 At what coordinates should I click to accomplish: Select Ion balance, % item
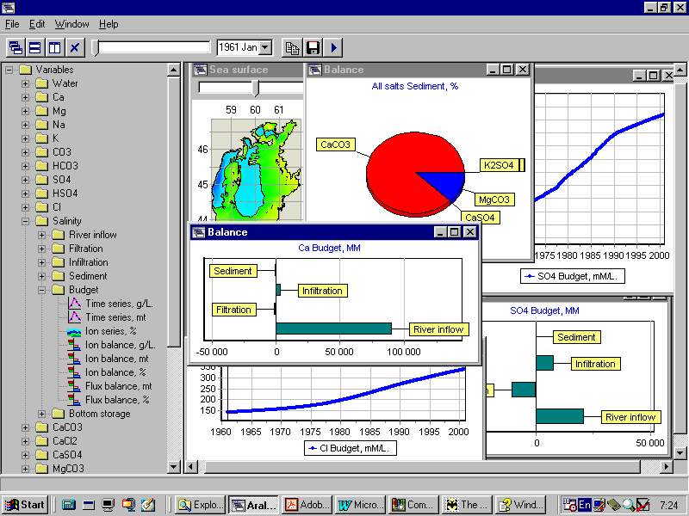click(x=107, y=372)
